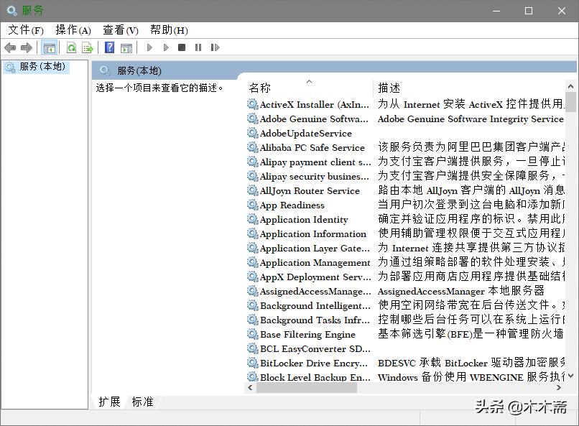Click the Stop service square icon
The height and width of the screenshot is (426, 579).
coord(182,47)
